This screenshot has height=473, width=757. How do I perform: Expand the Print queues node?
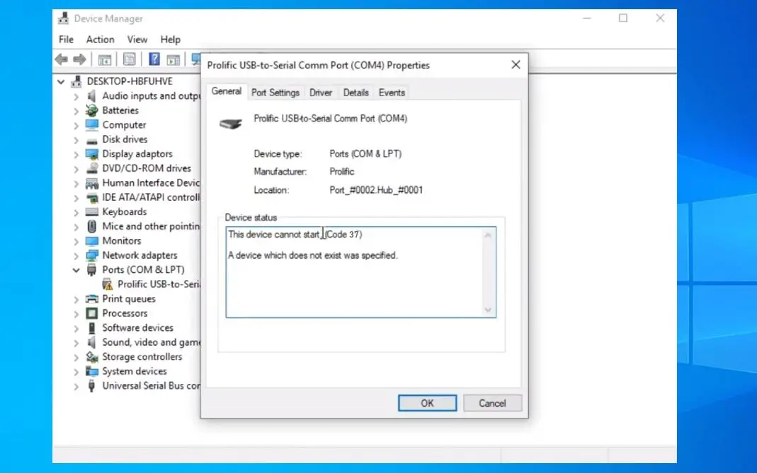(x=76, y=299)
